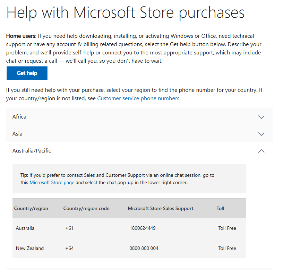Click the bold Tip: label
The image size is (300, 270).
(x=24, y=175)
